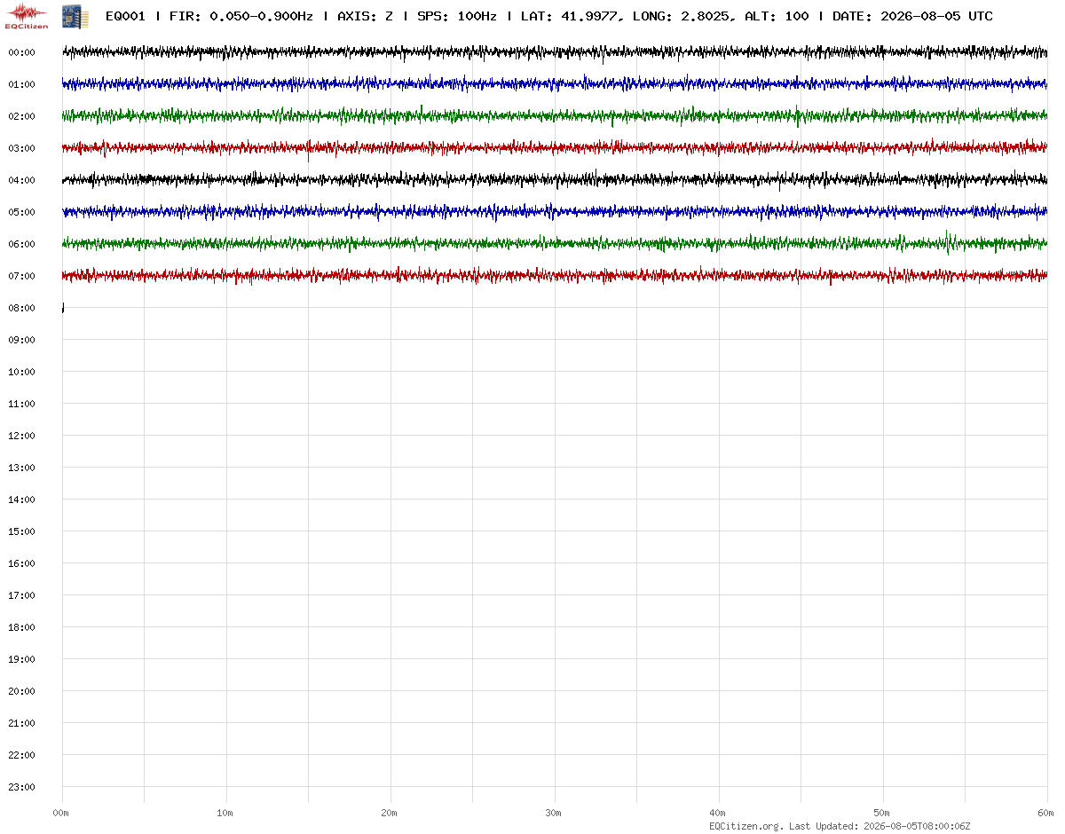
Task: Click the 08:00 hour label
Action: click(21, 308)
